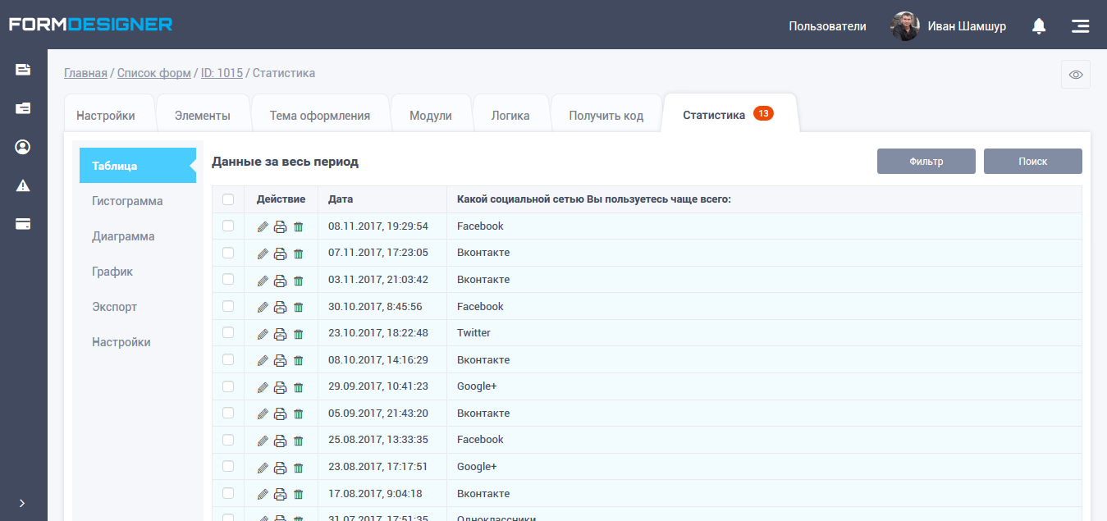
Task: Click the payment card sidebar icon
Action: point(23,224)
